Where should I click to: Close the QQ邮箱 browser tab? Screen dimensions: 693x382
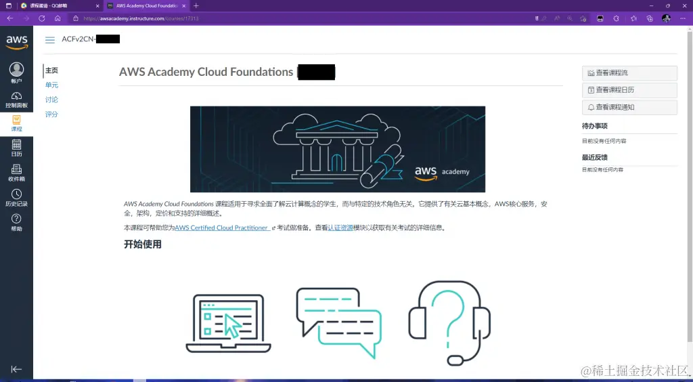click(x=97, y=5)
